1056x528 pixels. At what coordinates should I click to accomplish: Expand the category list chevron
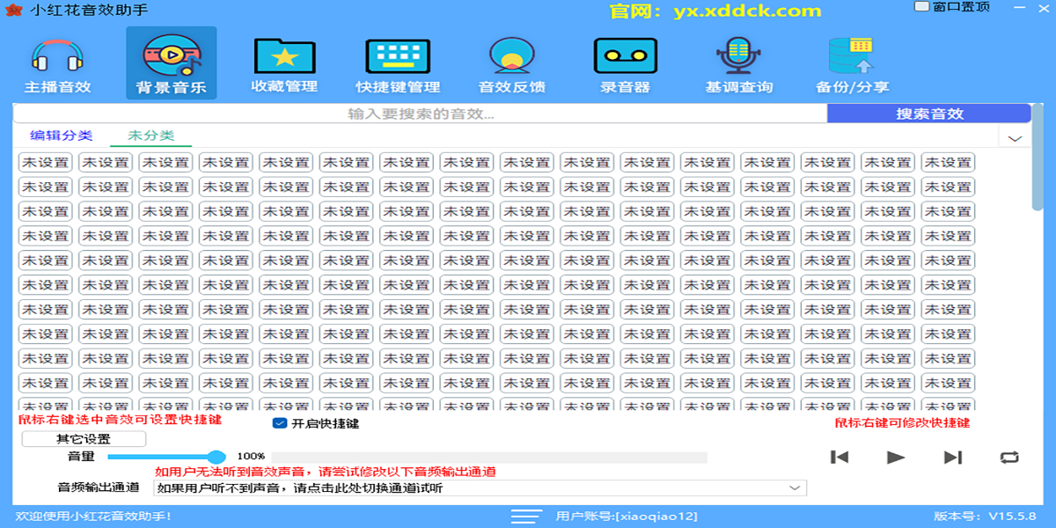click(1015, 138)
